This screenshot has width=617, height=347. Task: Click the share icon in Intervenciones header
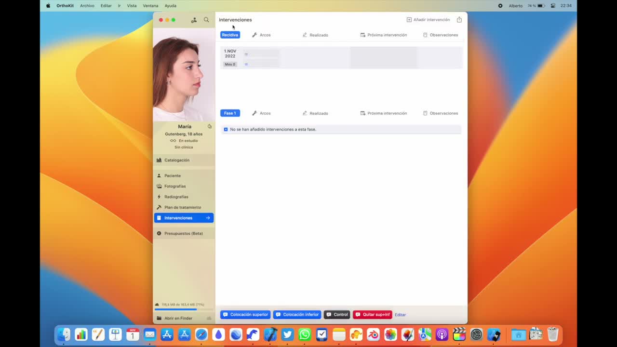(459, 20)
